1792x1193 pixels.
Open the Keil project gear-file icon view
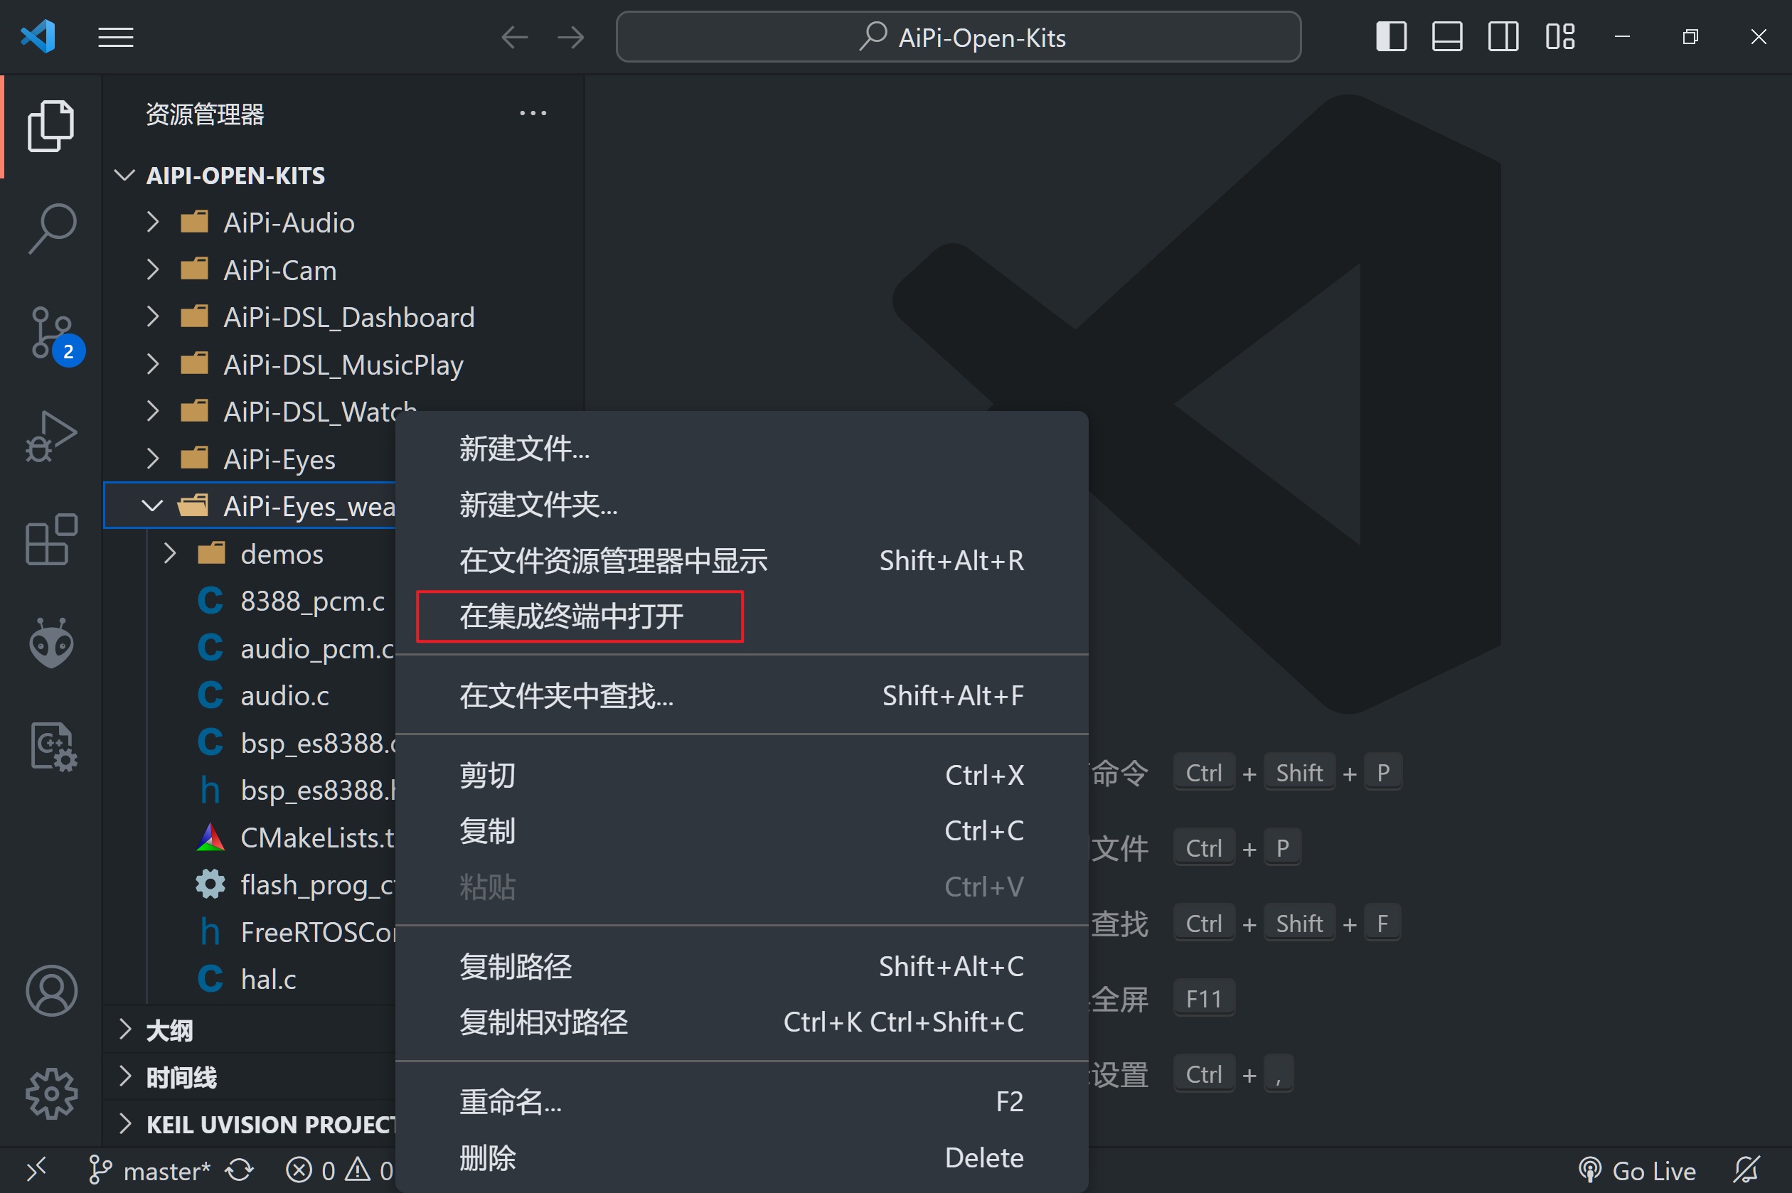pyautogui.click(x=53, y=747)
